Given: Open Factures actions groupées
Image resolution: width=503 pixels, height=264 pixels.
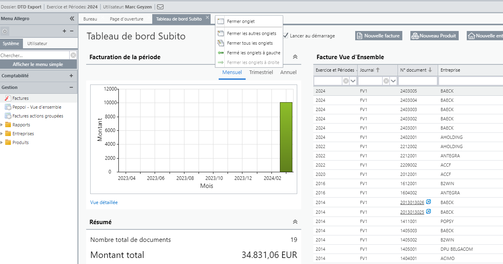Looking at the screenshot, I should click(x=38, y=116).
